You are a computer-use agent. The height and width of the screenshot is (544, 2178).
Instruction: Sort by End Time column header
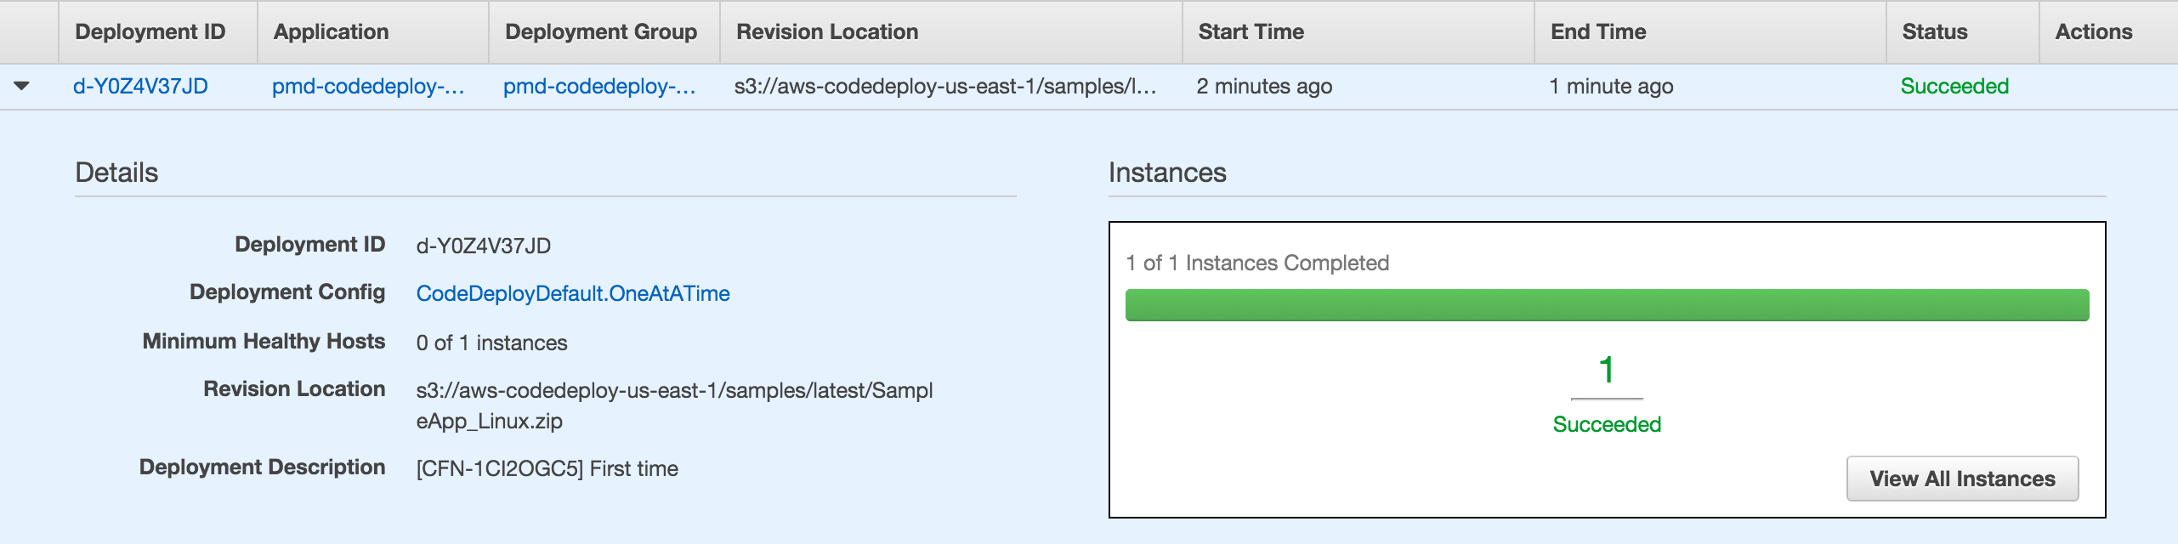pos(1598,31)
